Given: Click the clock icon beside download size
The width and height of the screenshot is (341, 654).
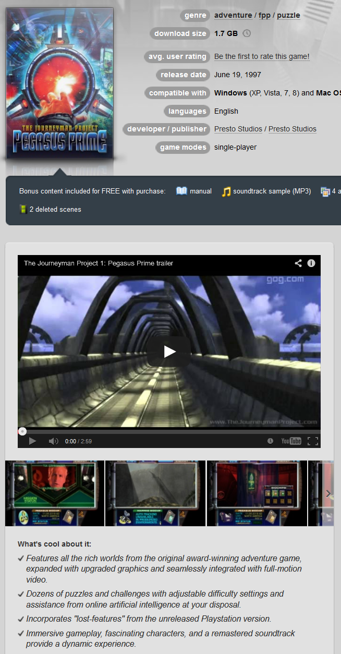Looking at the screenshot, I should [x=247, y=33].
